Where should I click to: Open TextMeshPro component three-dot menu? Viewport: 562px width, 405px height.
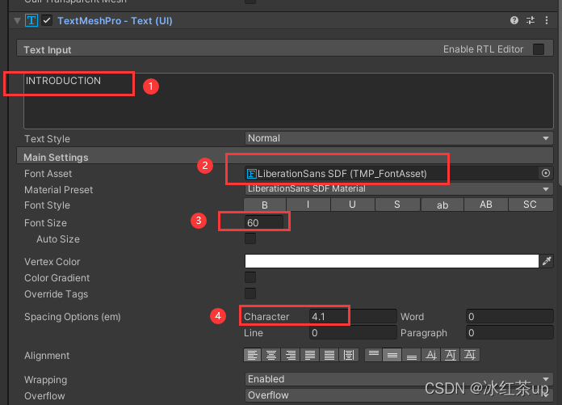coord(547,20)
